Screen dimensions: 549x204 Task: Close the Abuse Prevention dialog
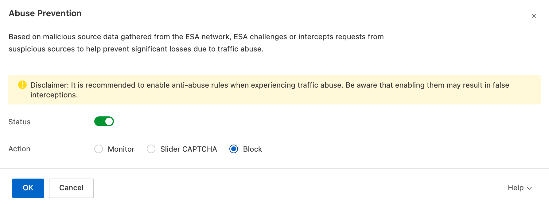coord(534,16)
